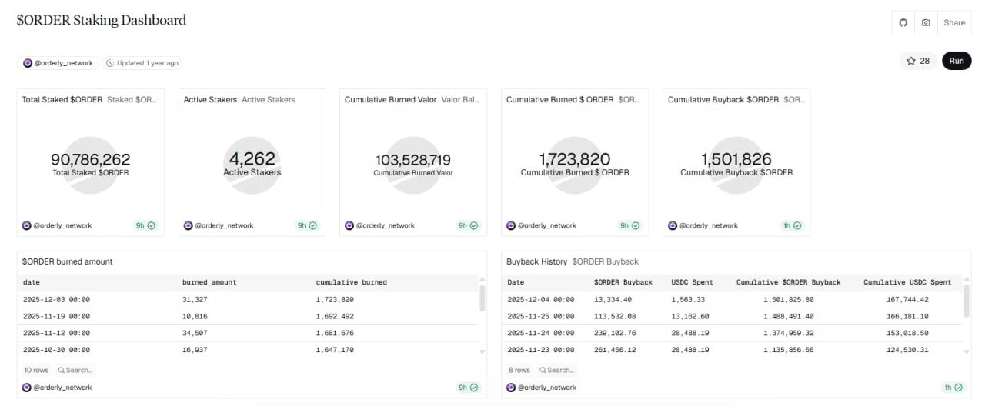The width and height of the screenshot is (985, 406).
Task: Click the black Run button
Action: [957, 61]
